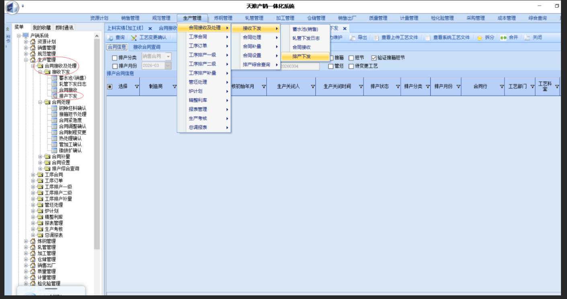
Task: Click 合同紧急度 in the navigation tree
Action: 70,120
